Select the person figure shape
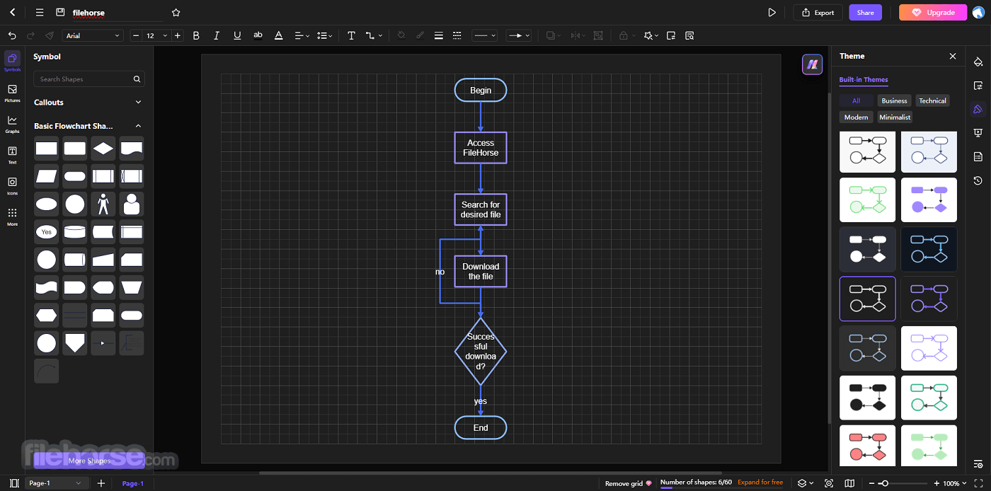This screenshot has width=991, height=491. (103, 204)
